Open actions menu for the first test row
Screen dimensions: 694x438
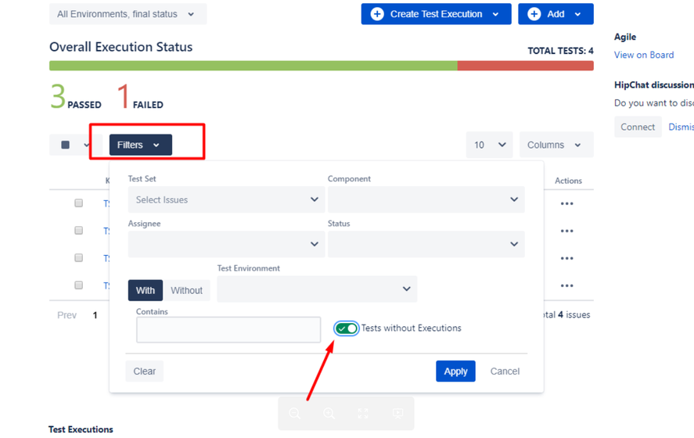coord(567,204)
